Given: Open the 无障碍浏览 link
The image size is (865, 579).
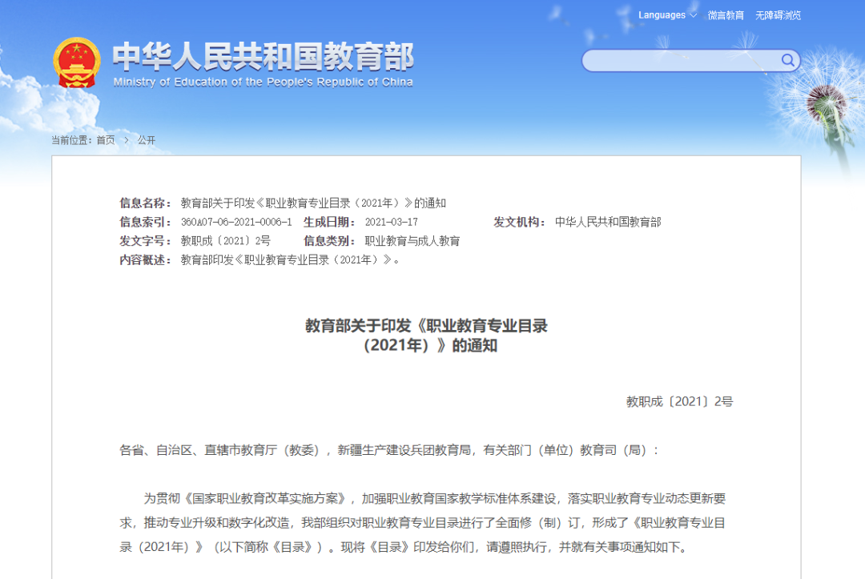Looking at the screenshot, I should pos(778,15).
